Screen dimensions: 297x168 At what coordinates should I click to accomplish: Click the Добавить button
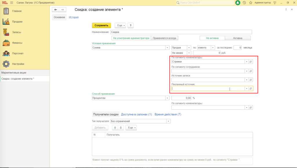100,128
